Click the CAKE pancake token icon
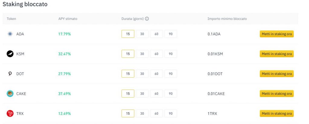This screenshot has height=124, width=309. [x=10, y=94]
